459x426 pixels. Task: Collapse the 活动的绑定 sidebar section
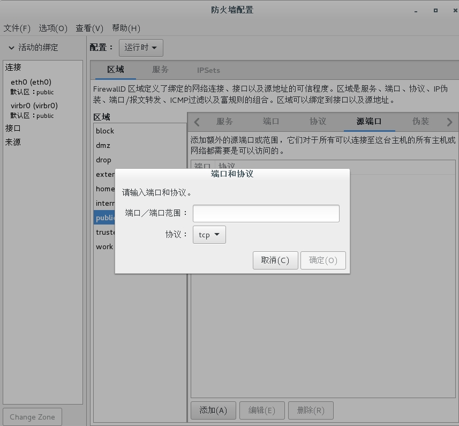tap(11, 47)
